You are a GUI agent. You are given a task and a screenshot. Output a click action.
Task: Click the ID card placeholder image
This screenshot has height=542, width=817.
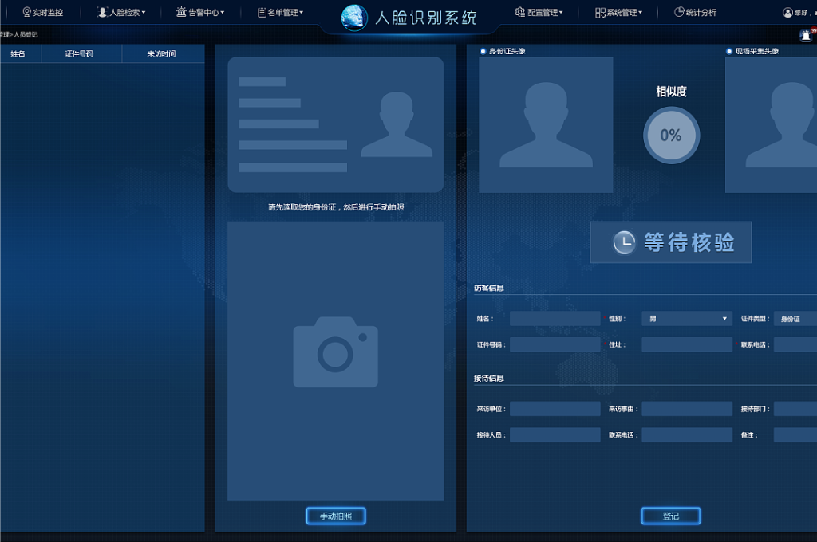[x=335, y=124]
